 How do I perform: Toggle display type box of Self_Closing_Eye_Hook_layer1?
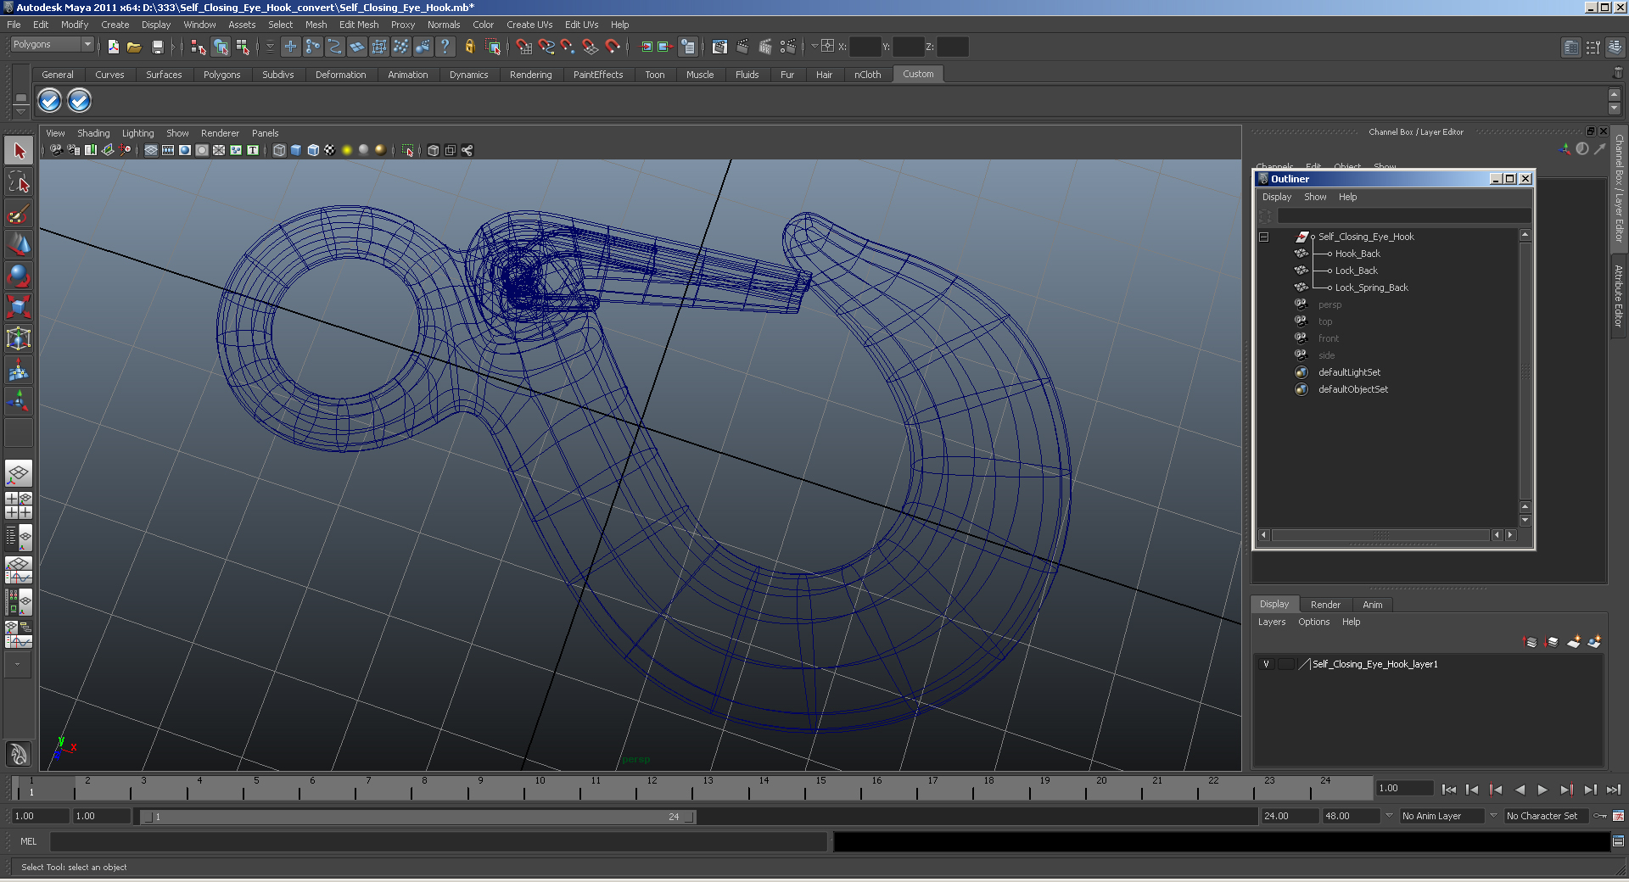[1286, 664]
